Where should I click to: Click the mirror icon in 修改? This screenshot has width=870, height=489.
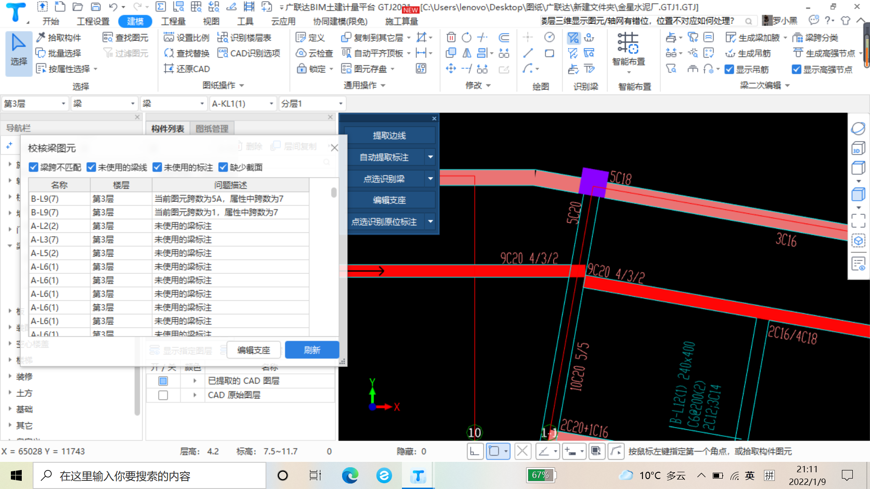coord(467,53)
